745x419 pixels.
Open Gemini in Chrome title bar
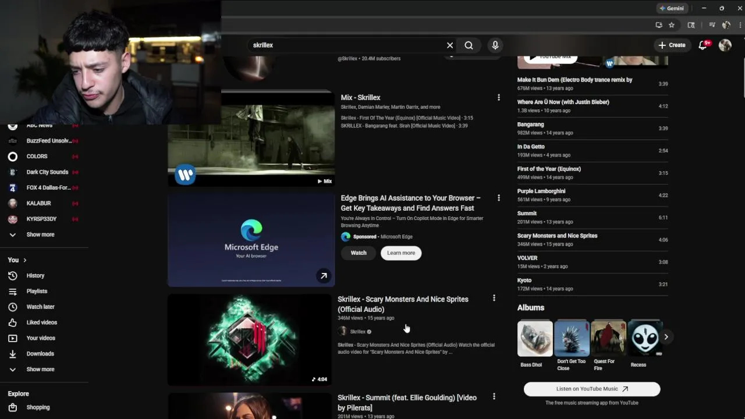pyautogui.click(x=671, y=8)
